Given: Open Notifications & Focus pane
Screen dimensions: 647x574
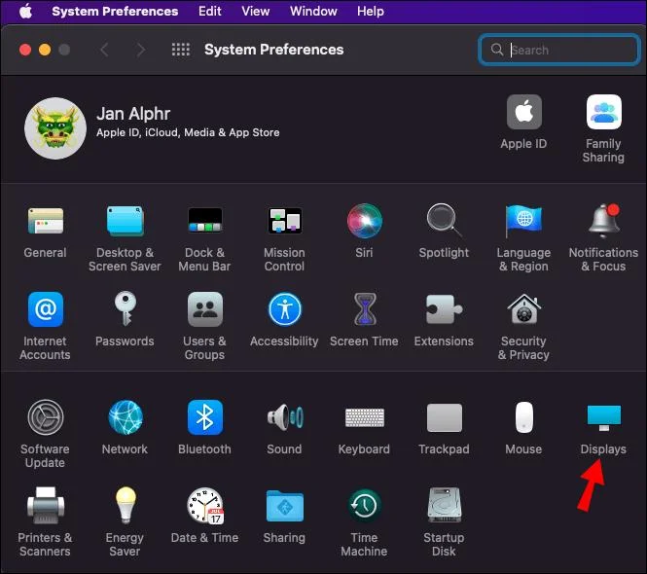Looking at the screenshot, I should [603, 222].
